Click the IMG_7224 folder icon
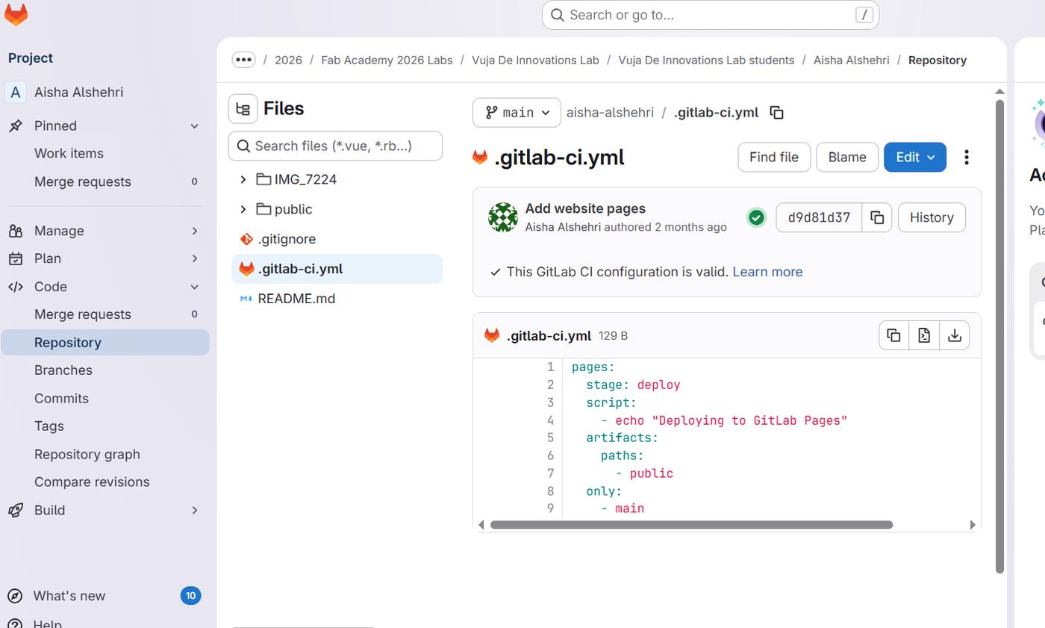 [263, 179]
